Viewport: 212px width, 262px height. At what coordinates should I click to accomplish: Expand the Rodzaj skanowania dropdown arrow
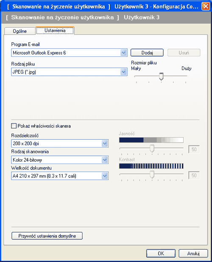[x=105, y=160]
